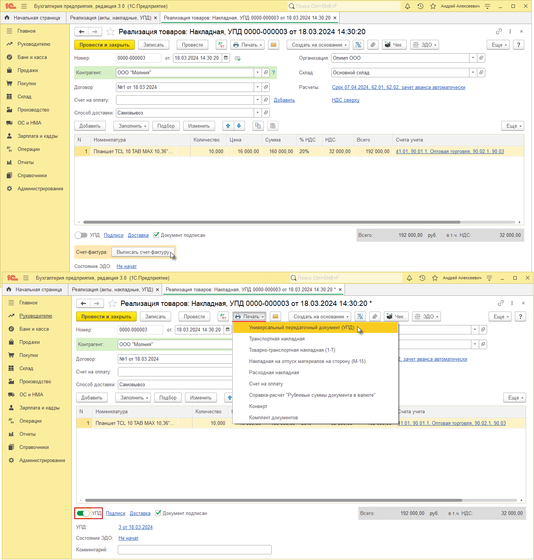
Task: Uncheck Документ подписан in top window
Action: point(156,235)
